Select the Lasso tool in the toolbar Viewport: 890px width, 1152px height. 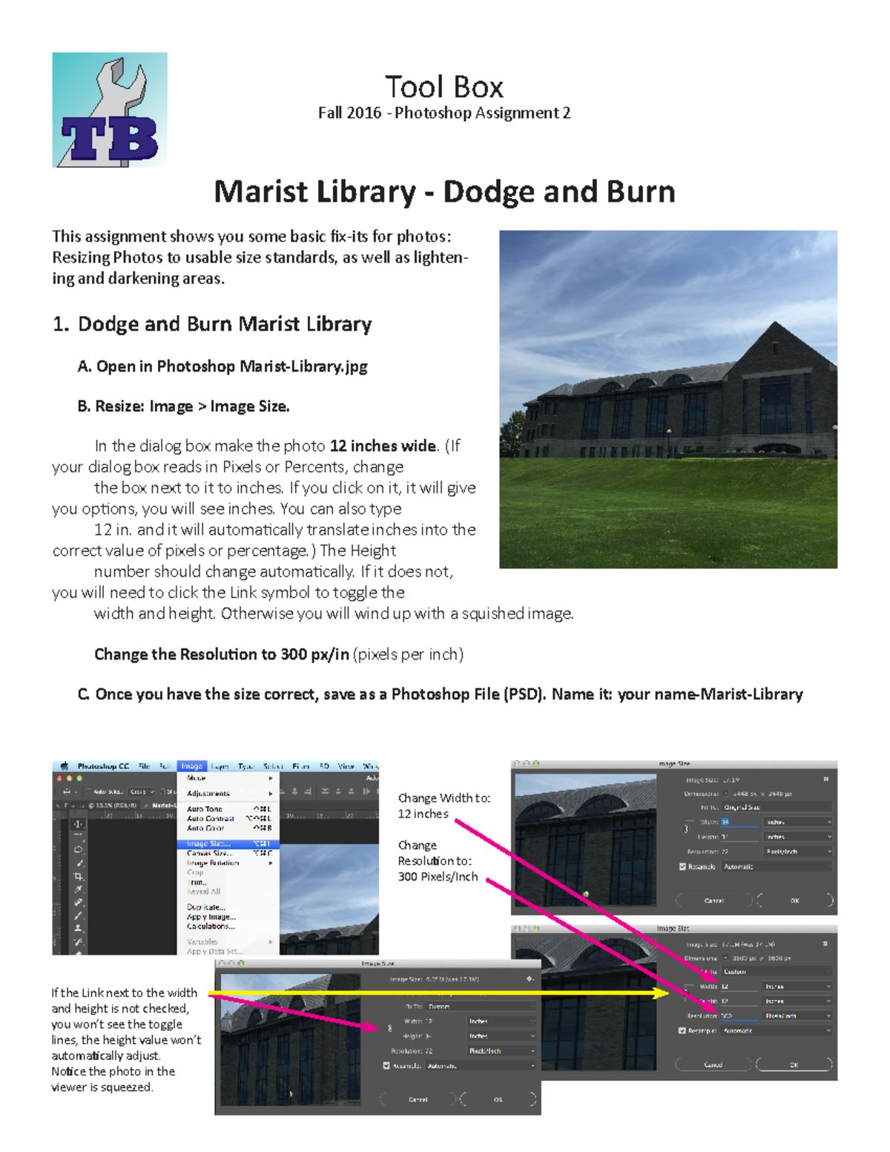[78, 849]
